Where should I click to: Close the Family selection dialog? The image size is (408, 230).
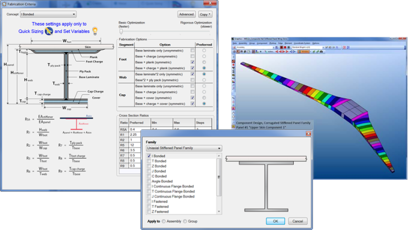(x=308, y=134)
